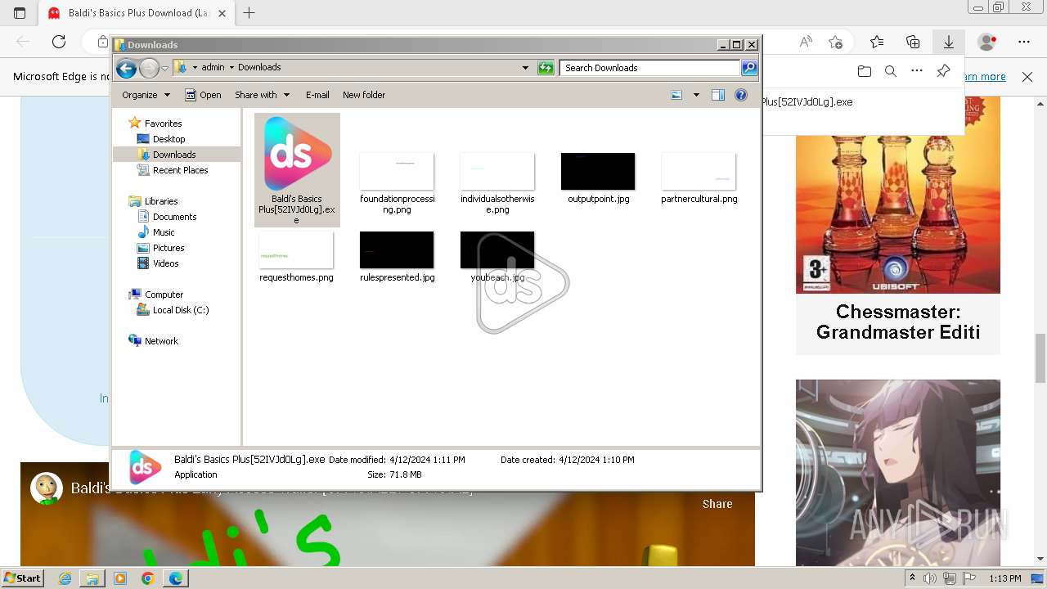The width and height of the screenshot is (1047, 589).
Task: Select Desktop under Favorites
Action: (x=169, y=139)
